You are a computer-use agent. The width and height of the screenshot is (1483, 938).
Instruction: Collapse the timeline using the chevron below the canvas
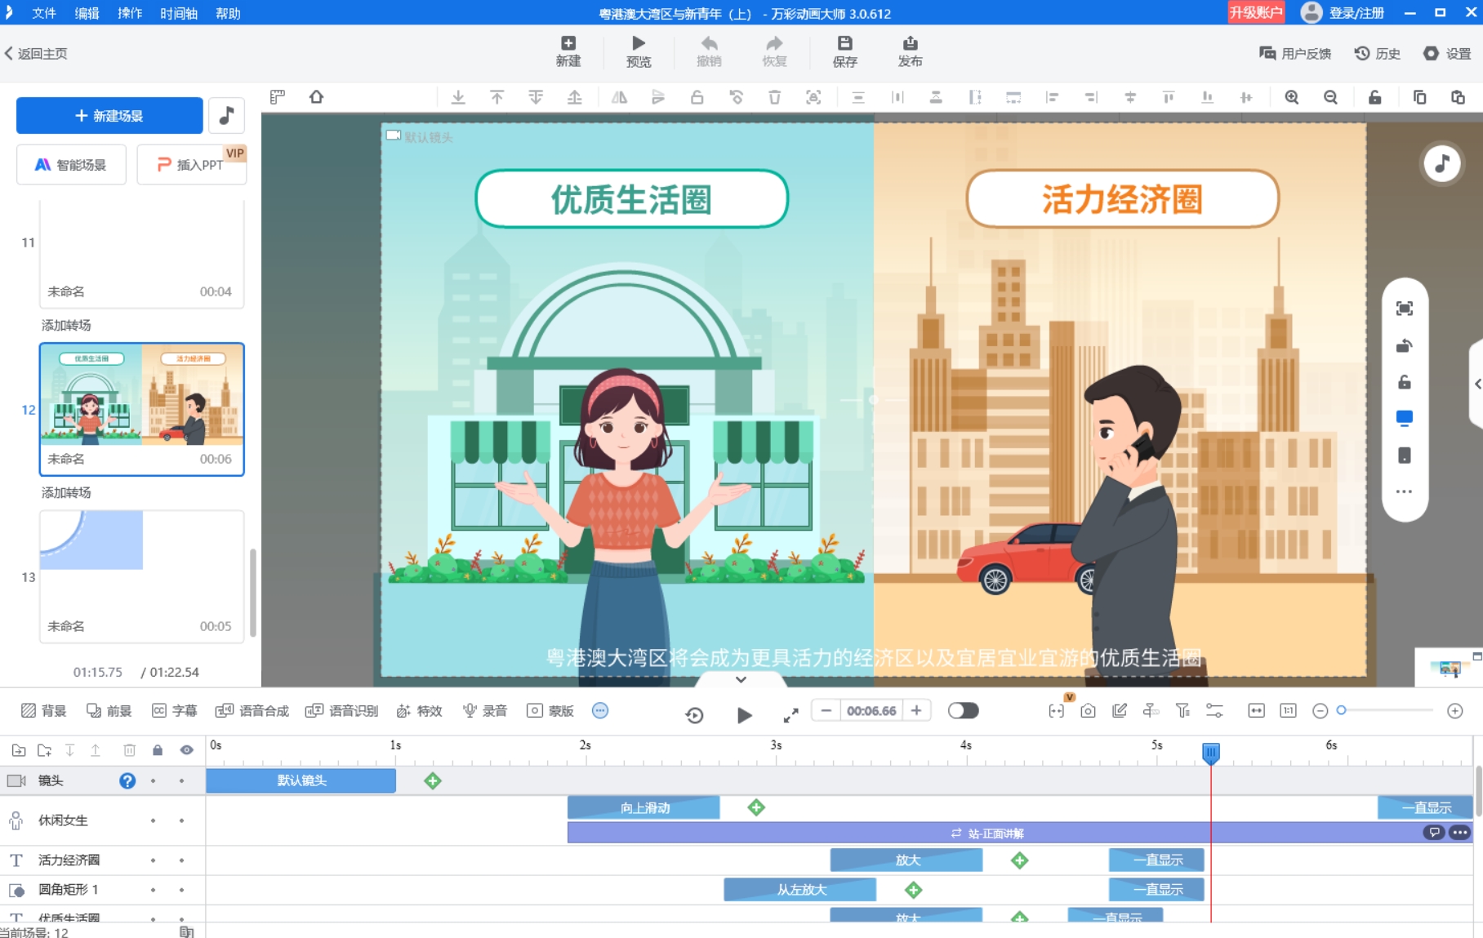click(x=741, y=679)
